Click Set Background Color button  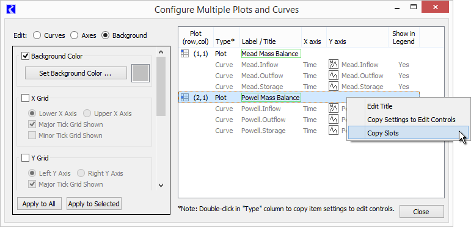click(76, 73)
